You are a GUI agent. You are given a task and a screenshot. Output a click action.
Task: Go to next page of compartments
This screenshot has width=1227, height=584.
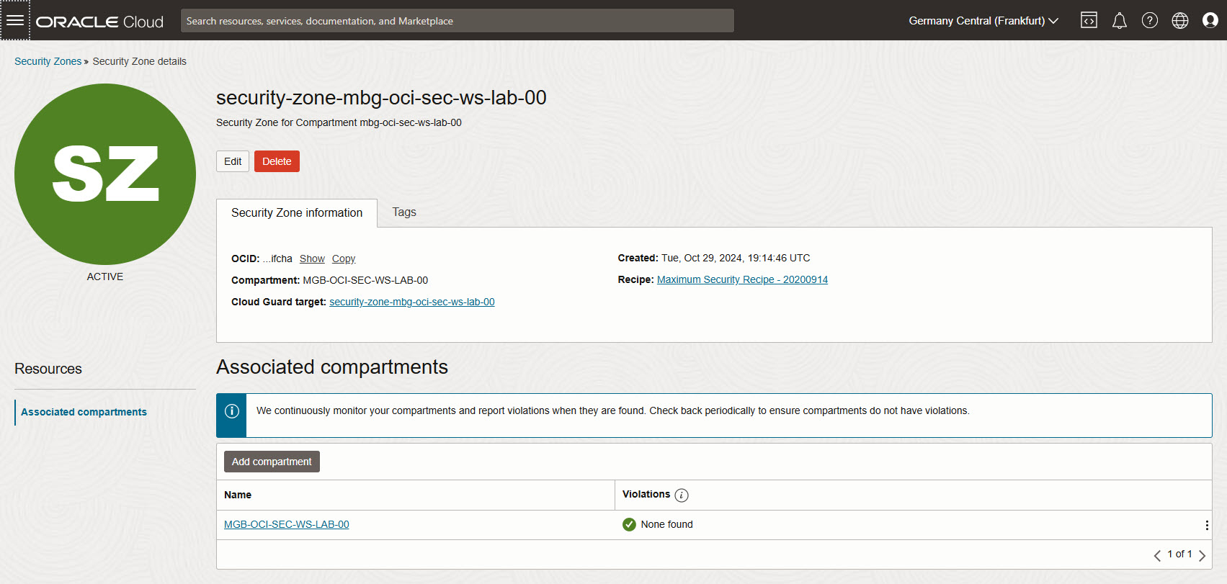[x=1202, y=555]
